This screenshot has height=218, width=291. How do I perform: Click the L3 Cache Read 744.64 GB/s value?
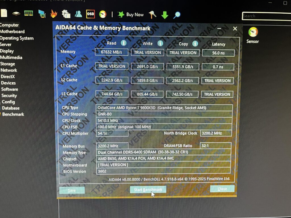112,94
